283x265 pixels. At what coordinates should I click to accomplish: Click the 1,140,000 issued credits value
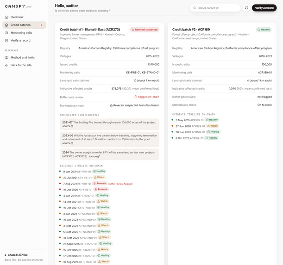pos(153,64)
